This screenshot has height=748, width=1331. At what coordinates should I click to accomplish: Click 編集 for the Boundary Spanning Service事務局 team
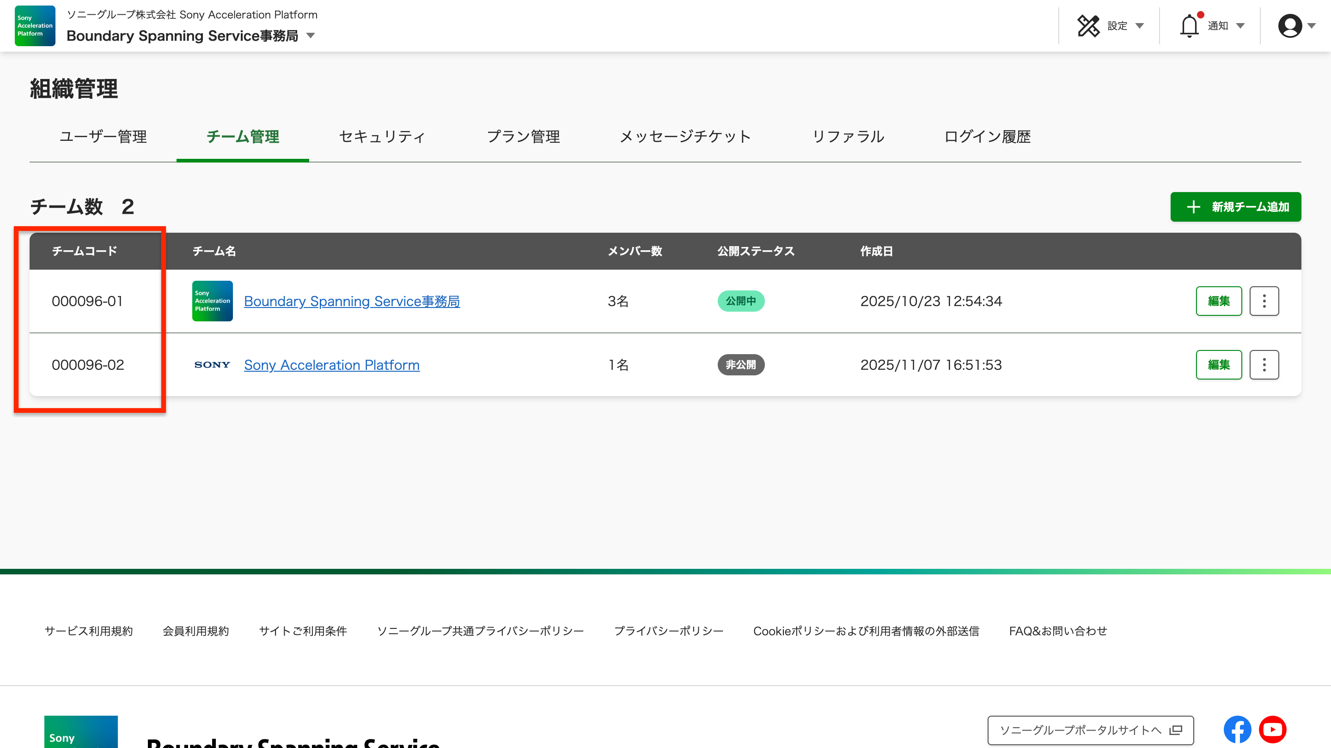1218,301
